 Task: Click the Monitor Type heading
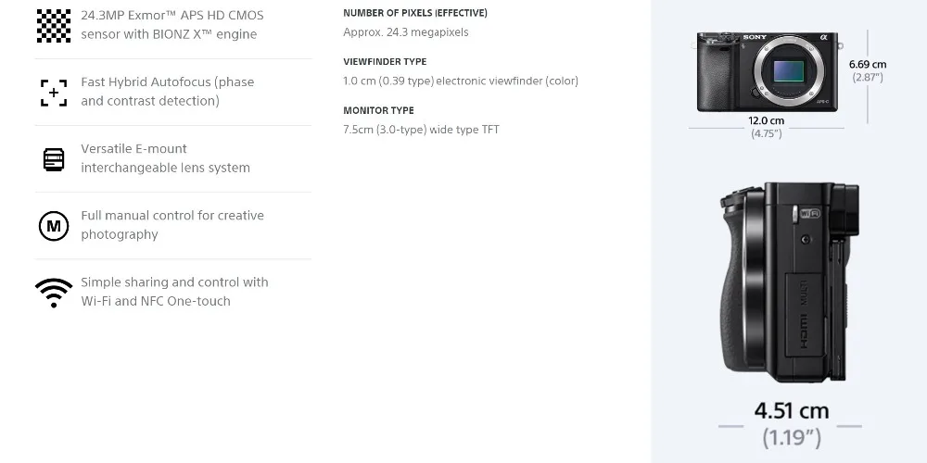coord(378,110)
